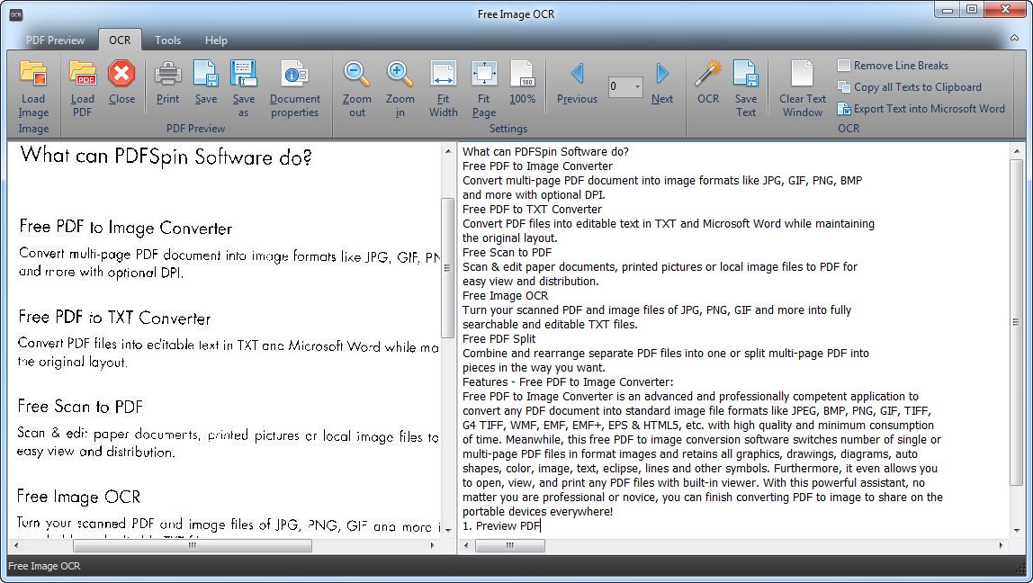Go to the Next page arrow
The width and height of the screenshot is (1033, 583).
coord(662,73)
